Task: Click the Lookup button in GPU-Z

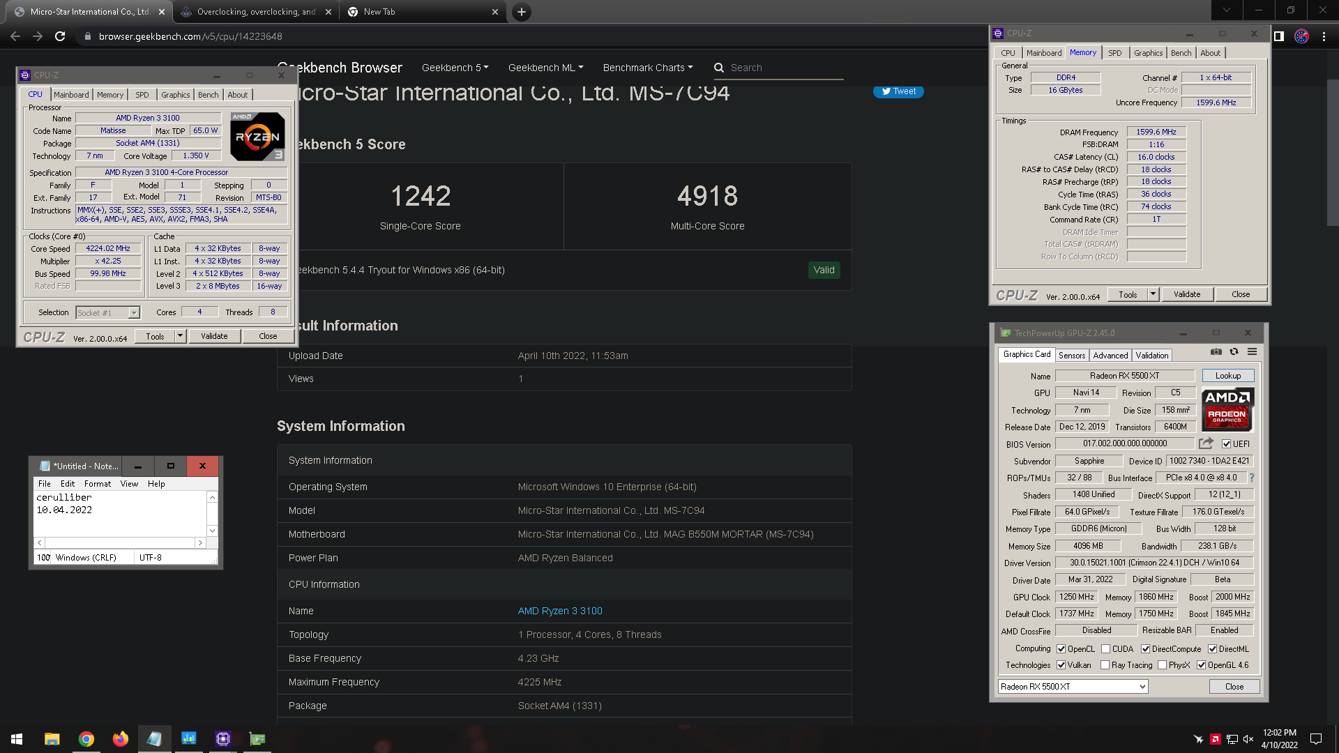Action: (x=1228, y=376)
